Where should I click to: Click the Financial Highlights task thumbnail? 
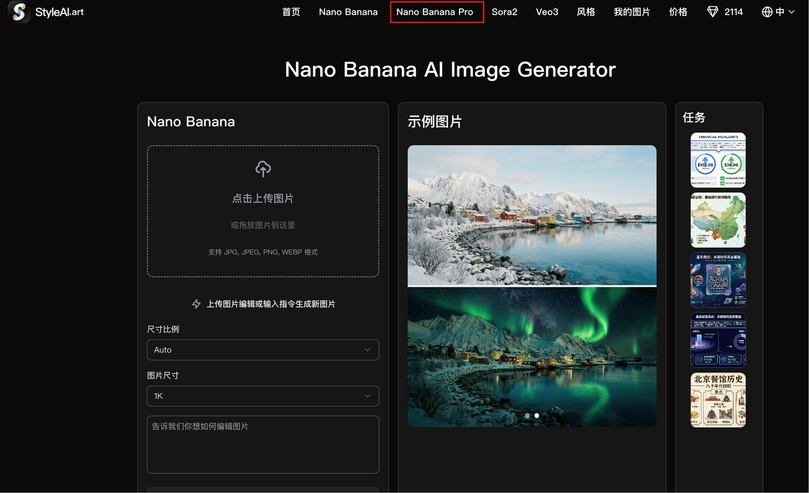[718, 160]
